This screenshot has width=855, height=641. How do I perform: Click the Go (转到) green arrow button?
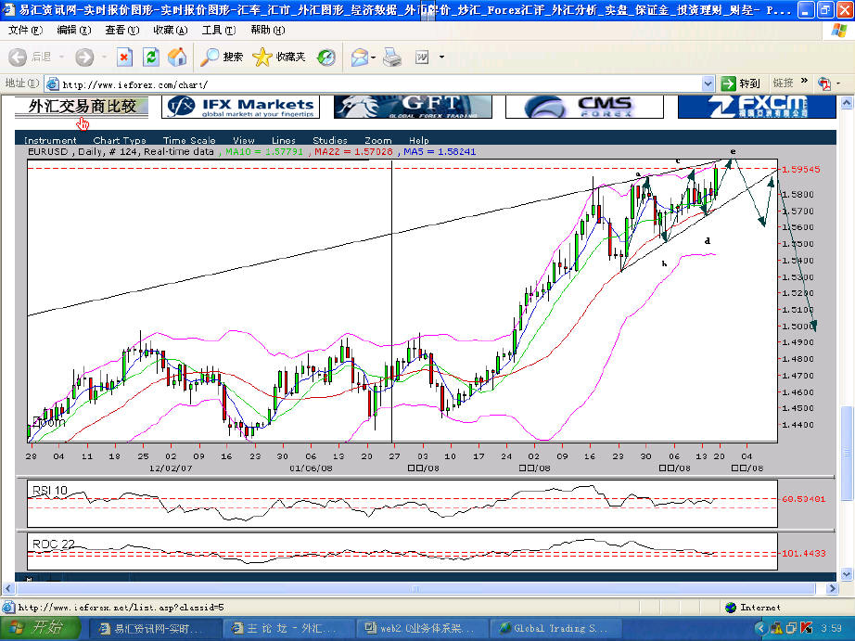pyautogui.click(x=740, y=83)
